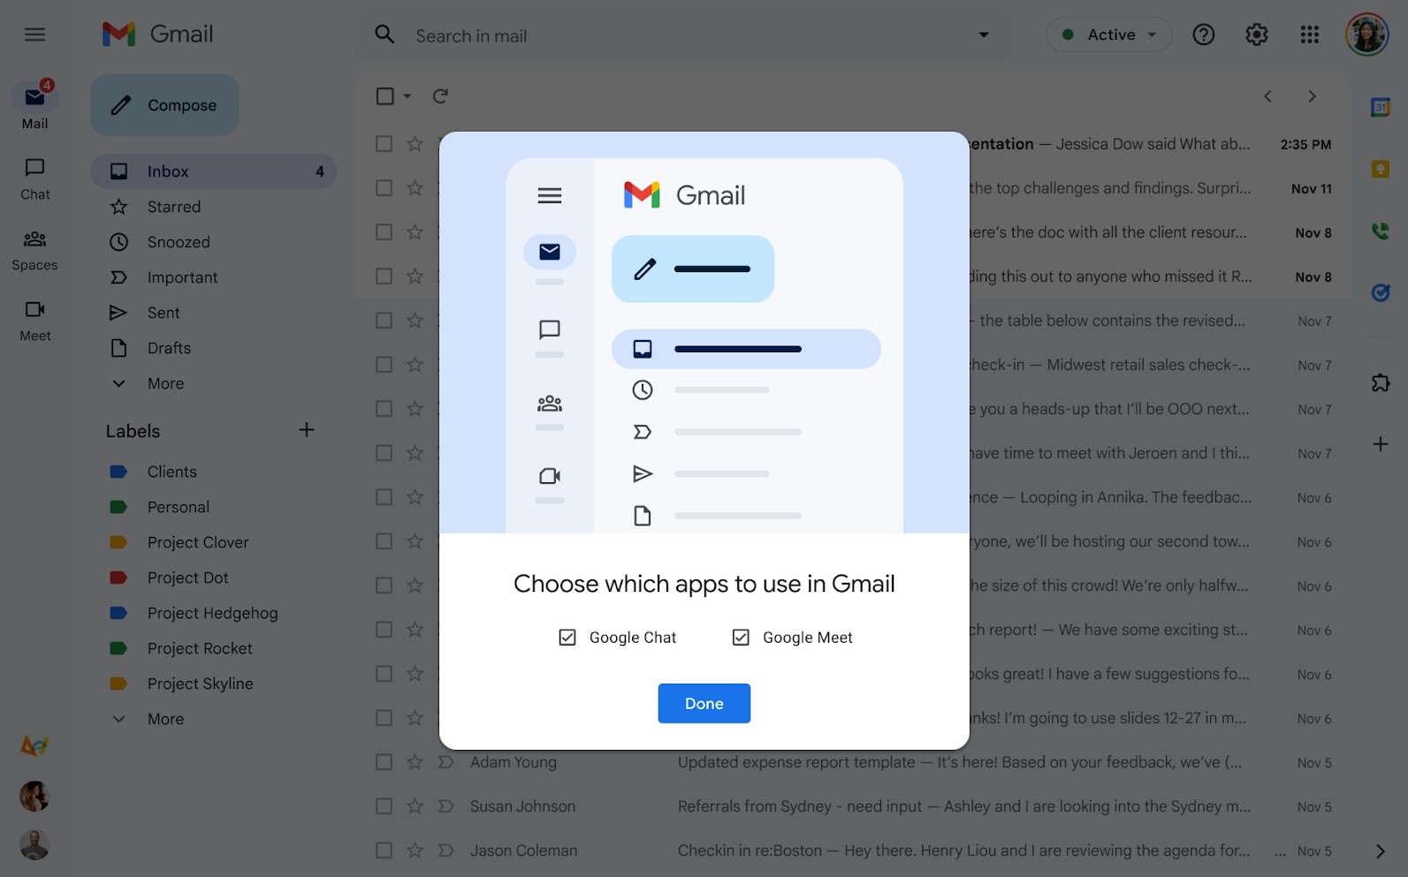The image size is (1408, 877).
Task: Open Help support icon
Action: pos(1203,34)
